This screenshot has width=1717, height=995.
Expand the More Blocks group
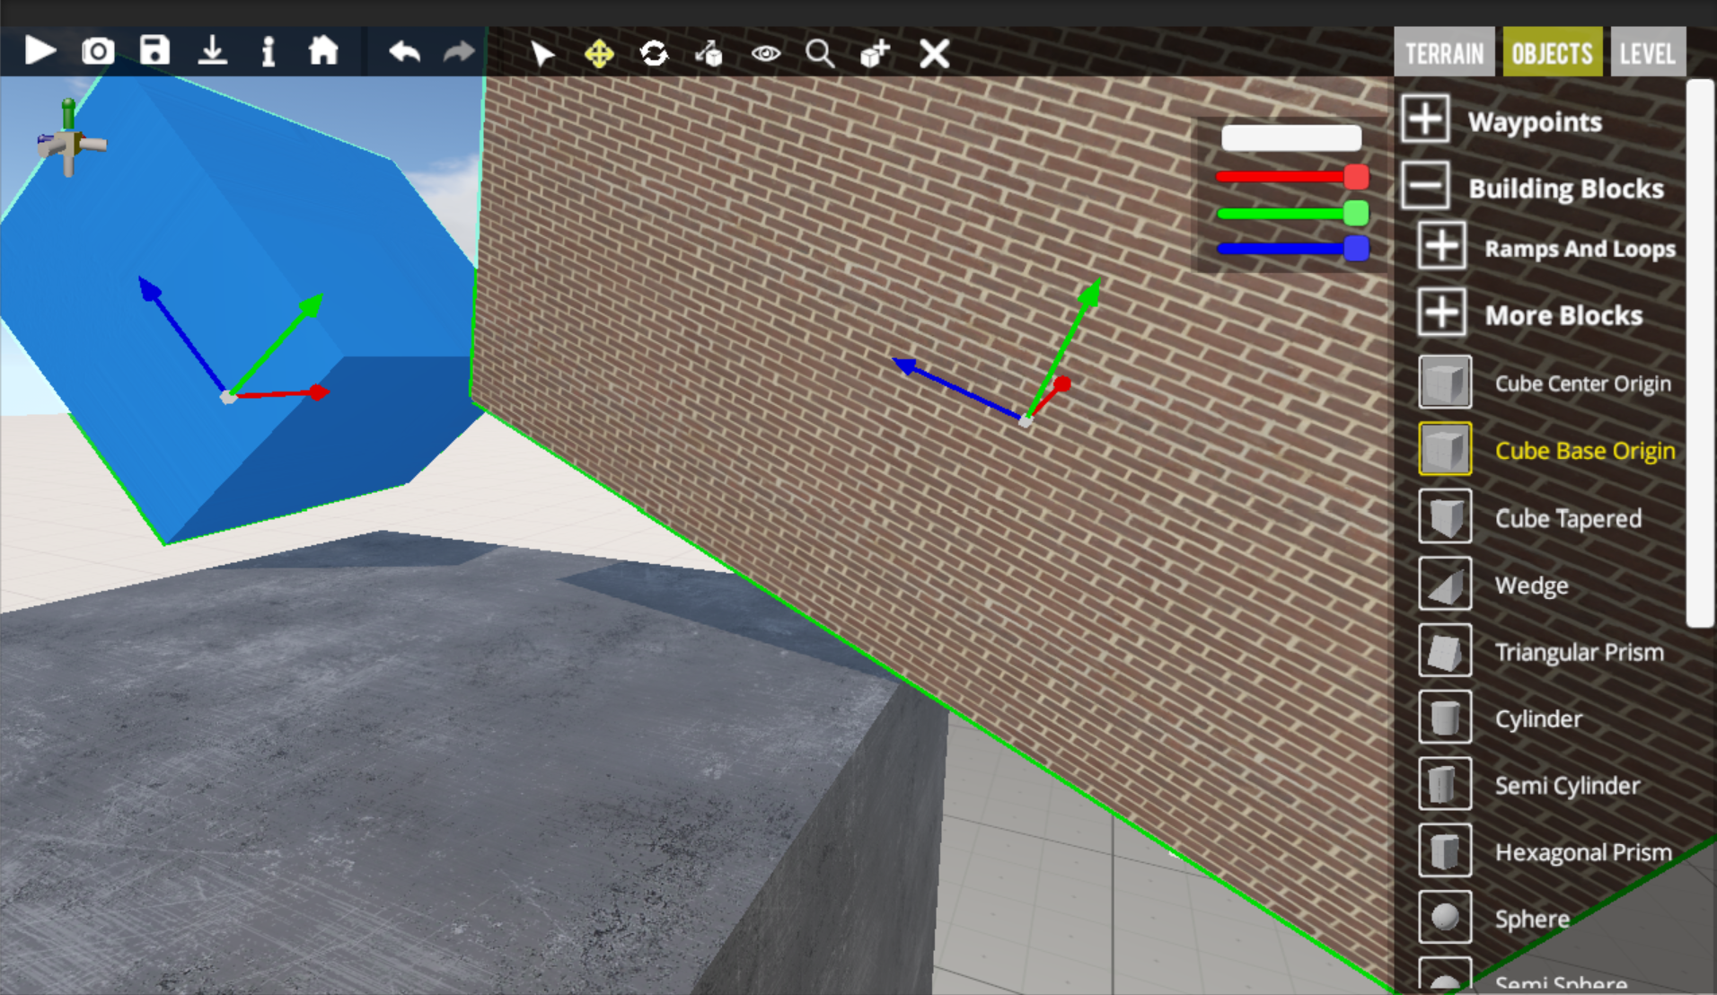point(1441,313)
